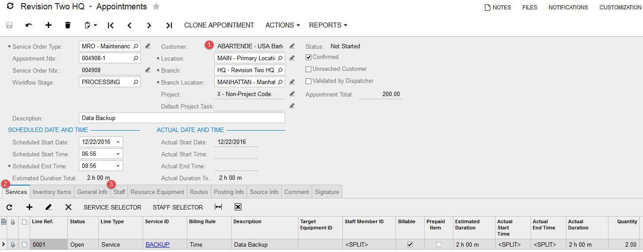Click the STAFF SELECTOR button
Viewport: 643px width, 252px height.
pyautogui.click(x=178, y=207)
